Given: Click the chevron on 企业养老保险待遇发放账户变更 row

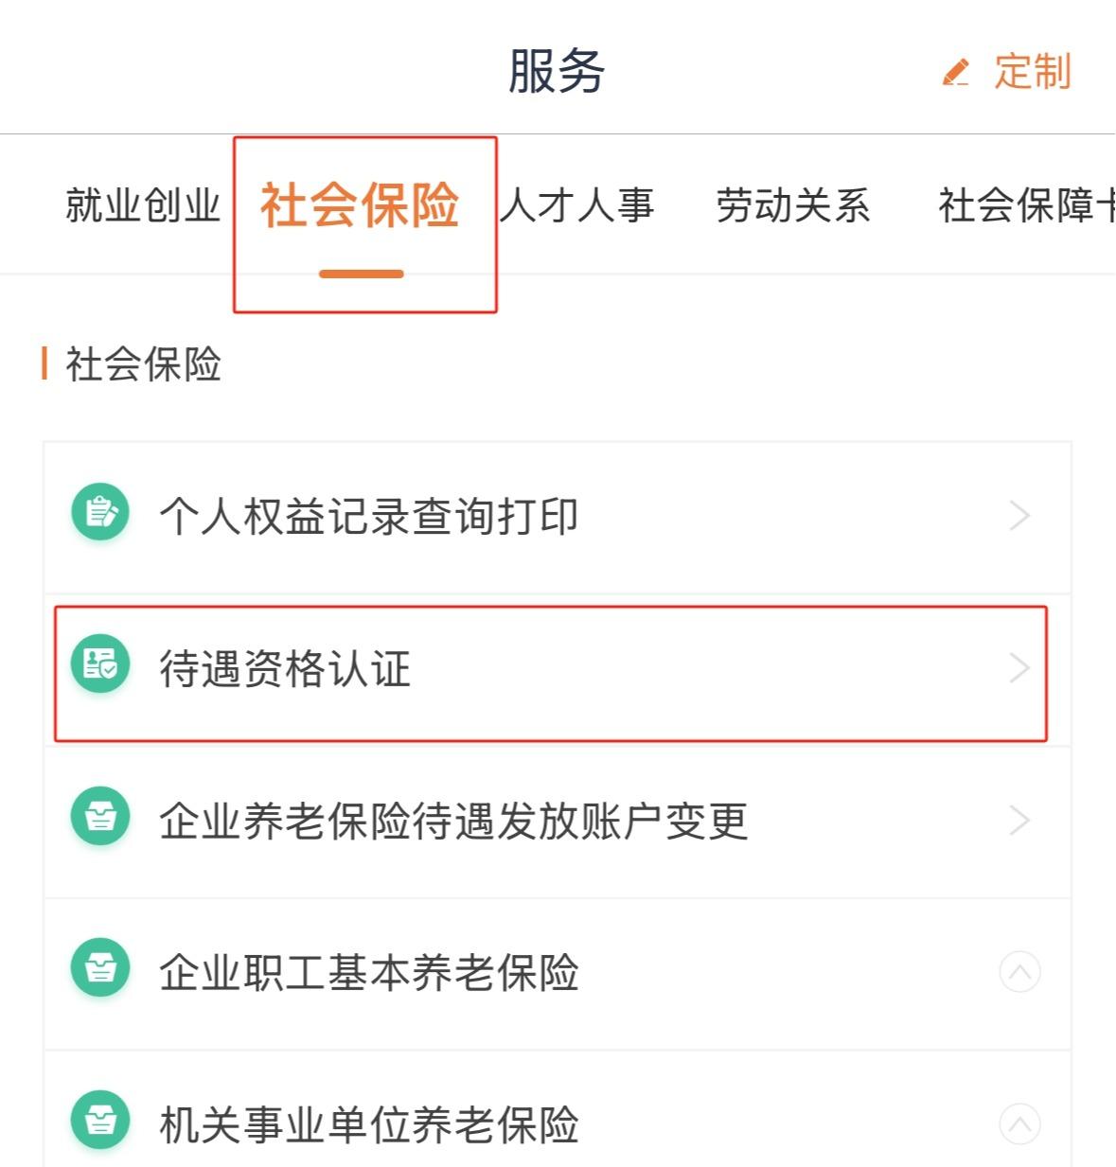Looking at the screenshot, I should [1019, 820].
